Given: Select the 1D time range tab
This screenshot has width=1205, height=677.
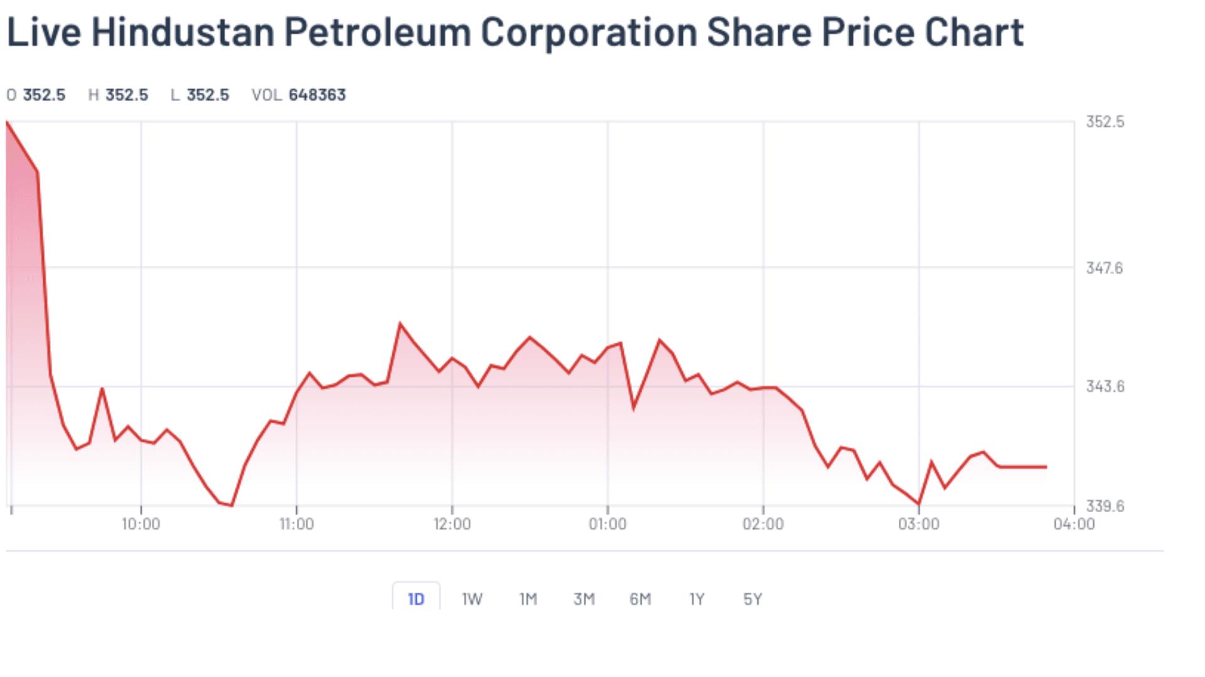Looking at the screenshot, I should tap(415, 599).
